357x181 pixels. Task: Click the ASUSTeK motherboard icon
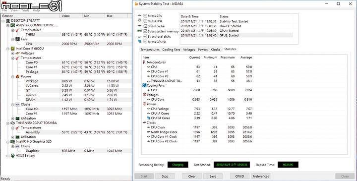(x=13, y=25)
